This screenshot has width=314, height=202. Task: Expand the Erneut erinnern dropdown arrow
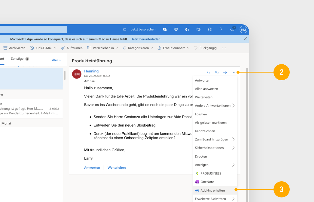188,48
